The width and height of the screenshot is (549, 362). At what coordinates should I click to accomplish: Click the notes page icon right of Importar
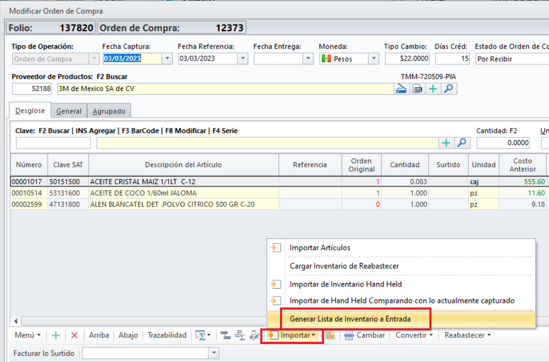pyautogui.click(x=330, y=335)
